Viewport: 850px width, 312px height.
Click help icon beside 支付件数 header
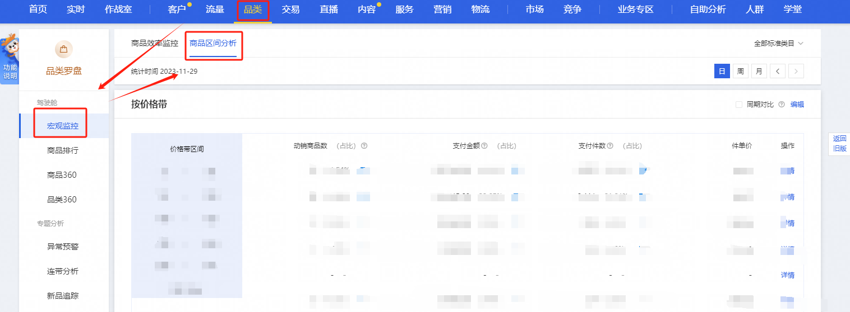click(x=609, y=146)
